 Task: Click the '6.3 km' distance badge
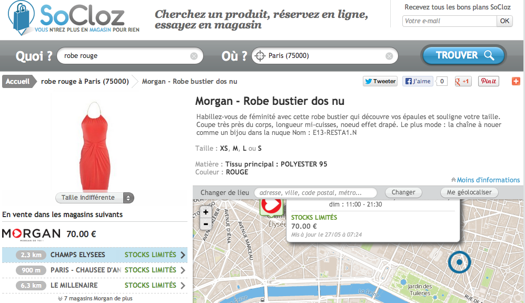(31, 286)
